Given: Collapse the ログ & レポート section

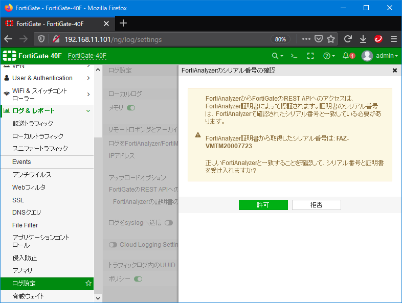Looking at the screenshot, I should pos(47,111).
